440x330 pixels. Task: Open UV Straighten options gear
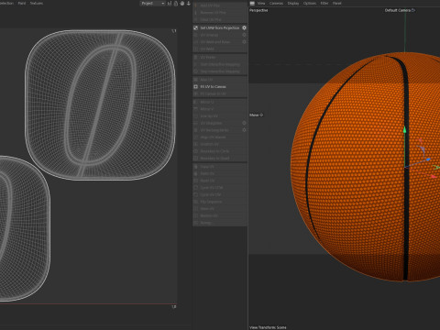click(x=244, y=123)
